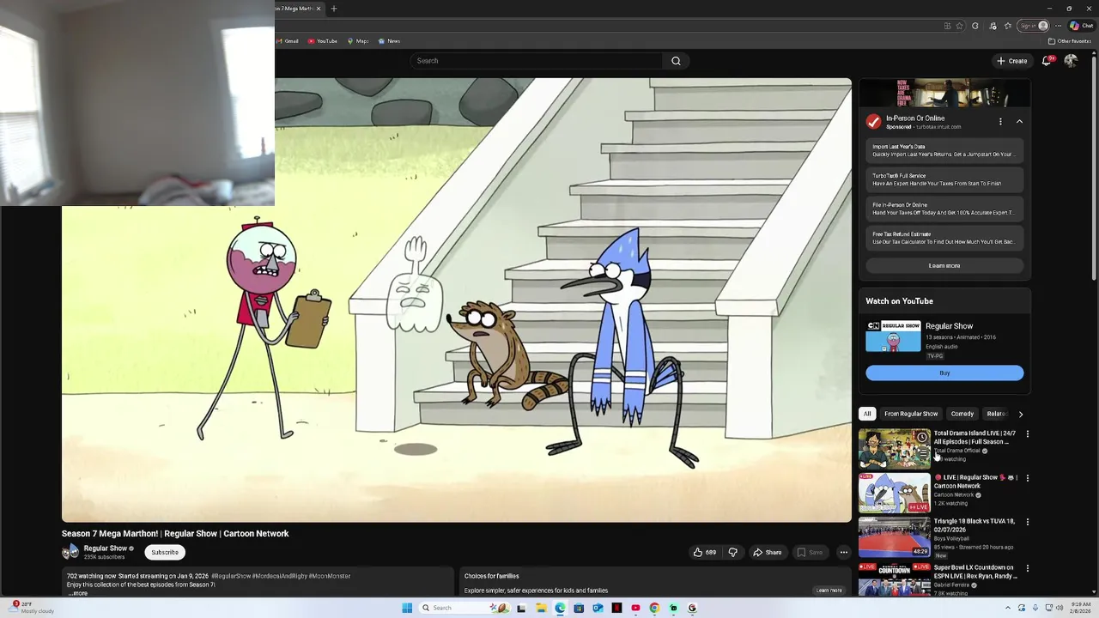Open the Maps bookmark
The width and height of the screenshot is (1099, 618).
tap(358, 41)
